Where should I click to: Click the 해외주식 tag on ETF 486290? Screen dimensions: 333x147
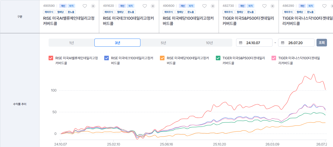[289, 12]
